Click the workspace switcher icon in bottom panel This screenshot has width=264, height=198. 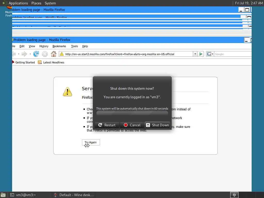tap(234, 195)
